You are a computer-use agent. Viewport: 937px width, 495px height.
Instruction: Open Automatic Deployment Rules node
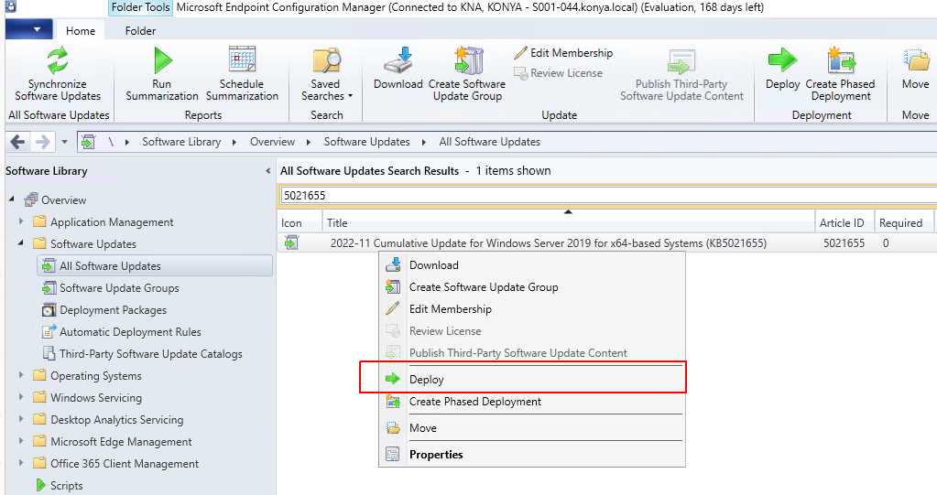click(x=130, y=332)
